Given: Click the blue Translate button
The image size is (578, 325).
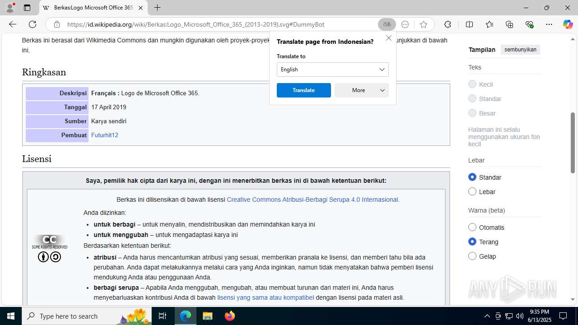Looking at the screenshot, I should pos(303,90).
